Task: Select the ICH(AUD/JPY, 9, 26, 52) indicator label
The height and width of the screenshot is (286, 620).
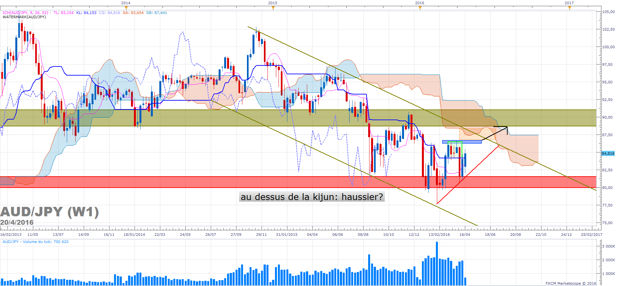Action: (25, 13)
